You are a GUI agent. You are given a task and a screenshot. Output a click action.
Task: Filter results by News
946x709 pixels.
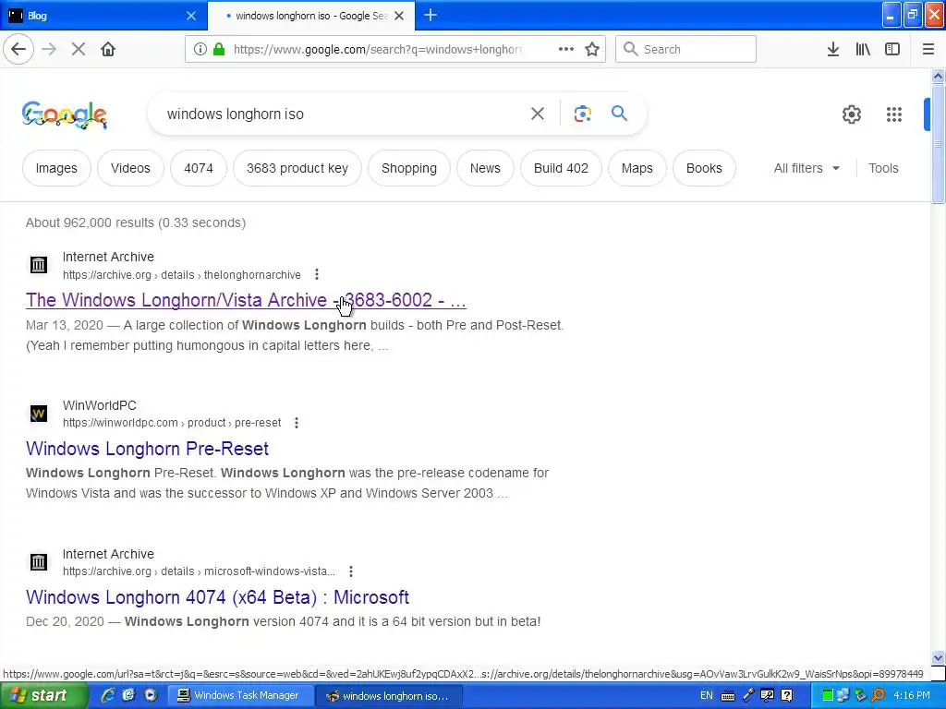coord(485,168)
